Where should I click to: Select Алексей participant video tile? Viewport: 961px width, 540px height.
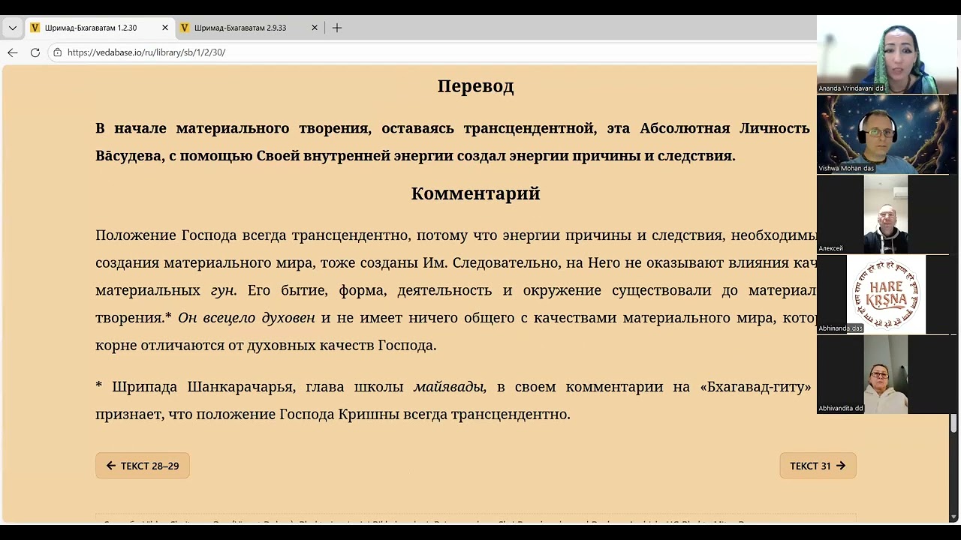[x=887, y=214]
